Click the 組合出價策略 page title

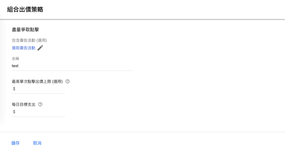[25, 9]
